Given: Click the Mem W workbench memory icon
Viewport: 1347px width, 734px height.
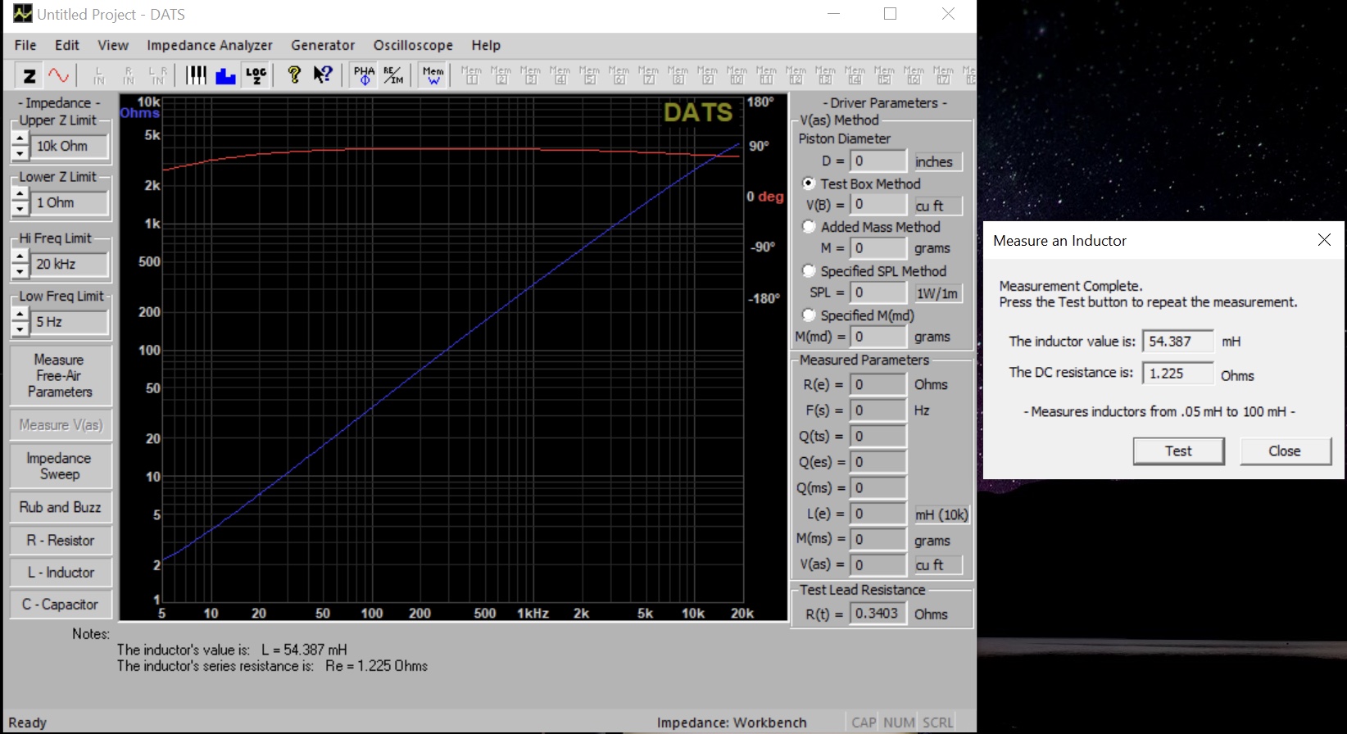Looking at the screenshot, I should pyautogui.click(x=433, y=75).
